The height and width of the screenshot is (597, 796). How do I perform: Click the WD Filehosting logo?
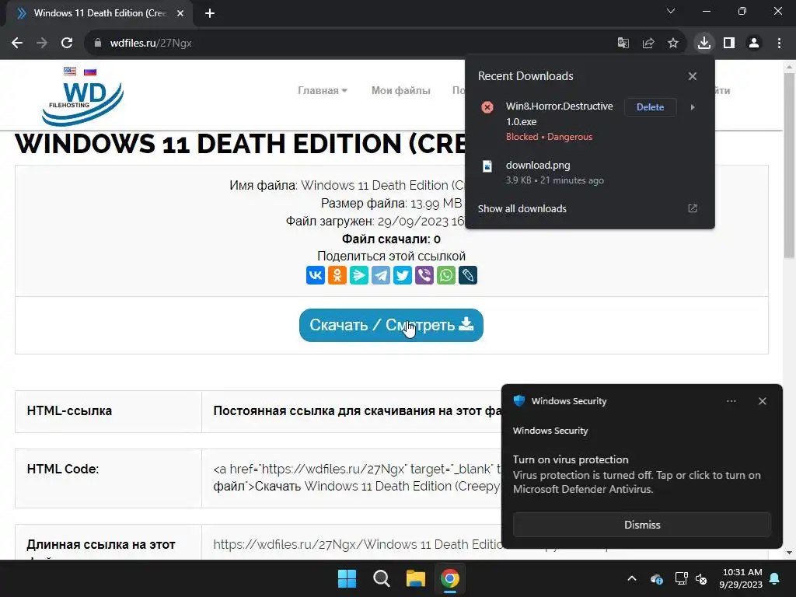[x=82, y=103]
